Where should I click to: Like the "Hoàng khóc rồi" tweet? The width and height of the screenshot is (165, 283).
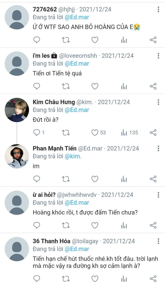(95, 225)
